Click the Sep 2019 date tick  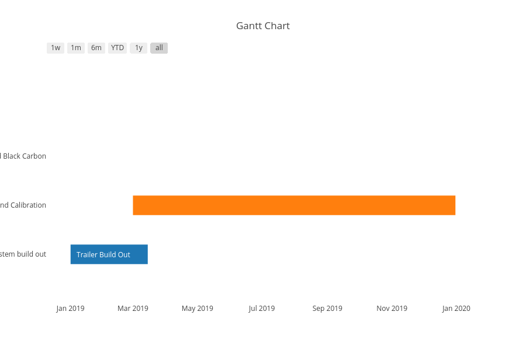coord(327,309)
